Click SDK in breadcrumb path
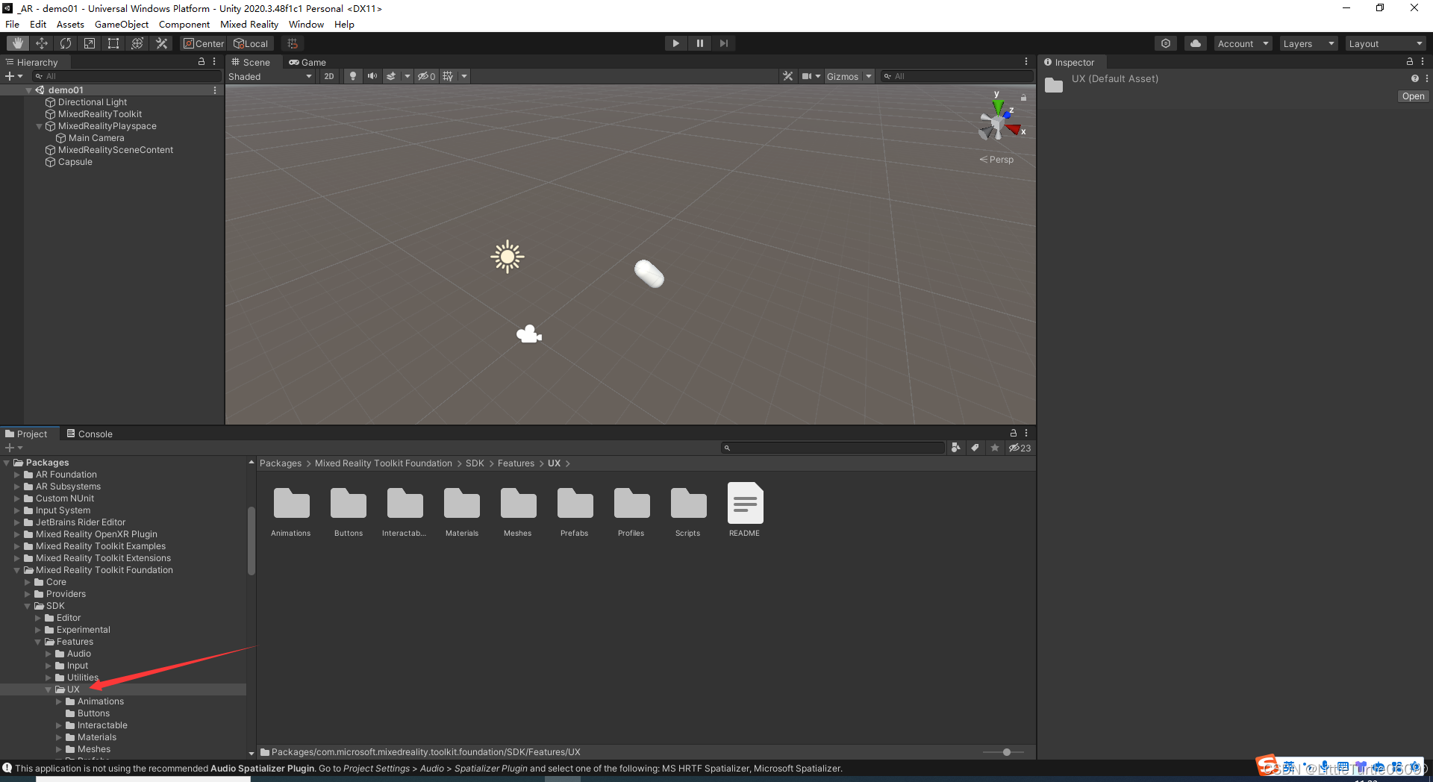Screen dimensions: 1433x782 (x=475, y=463)
